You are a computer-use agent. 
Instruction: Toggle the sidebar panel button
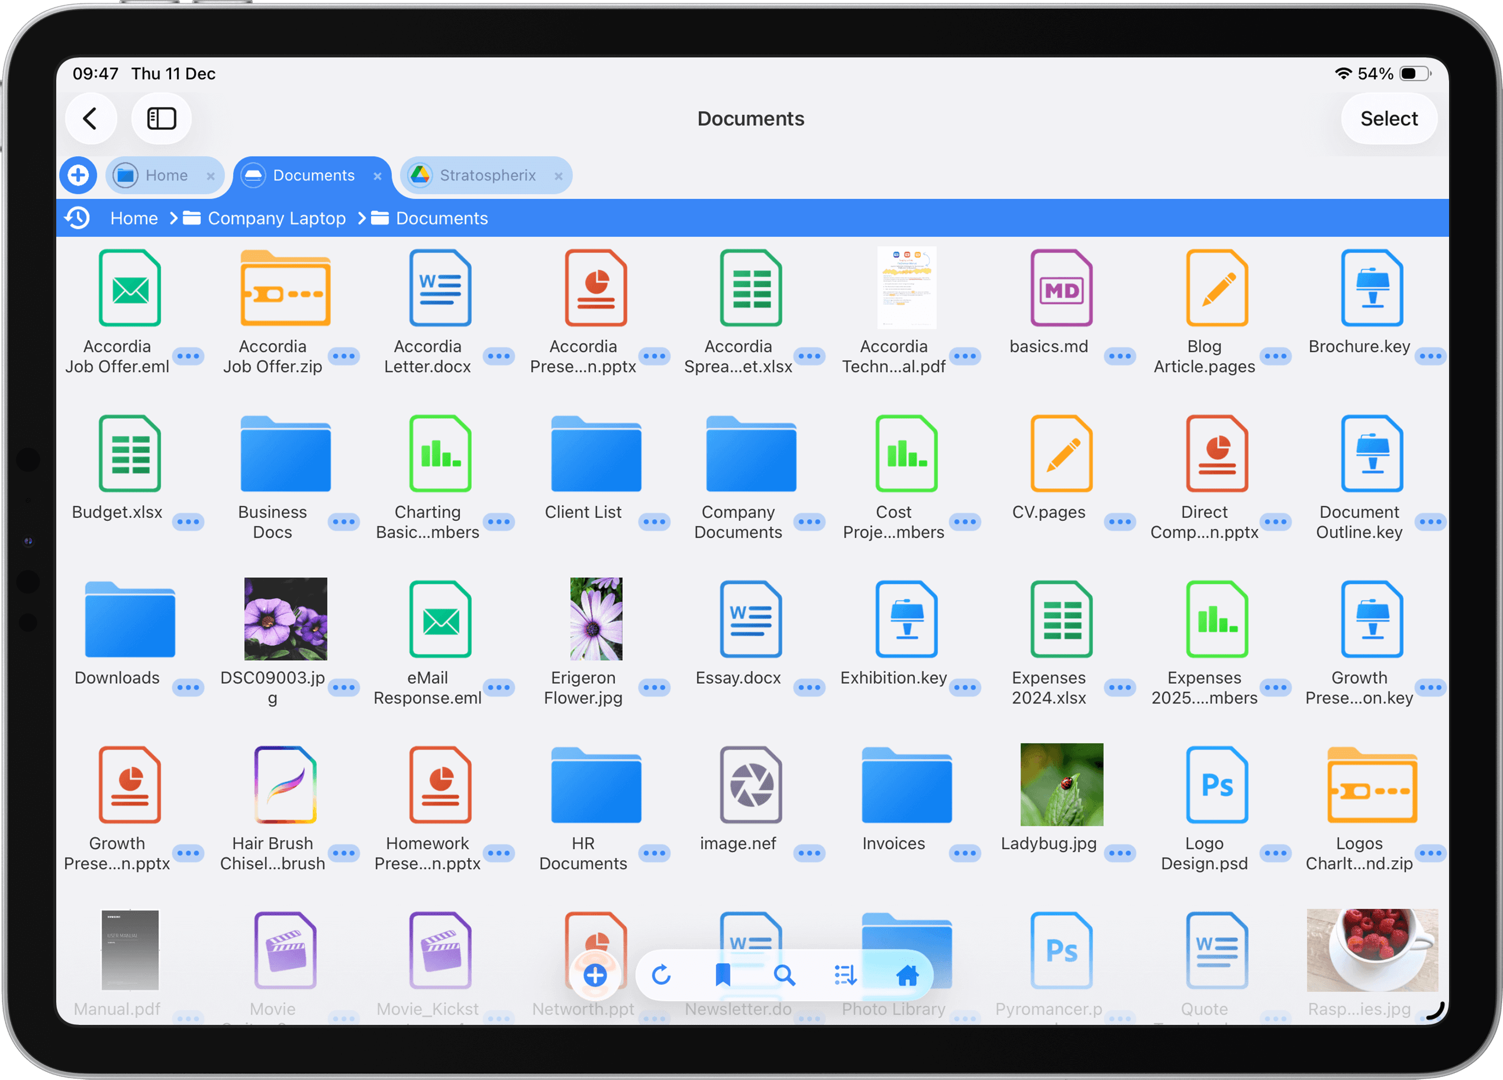coord(161,119)
